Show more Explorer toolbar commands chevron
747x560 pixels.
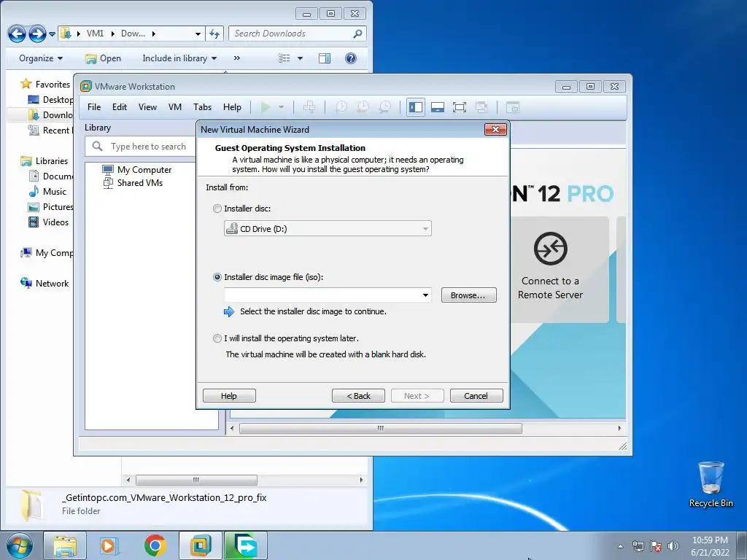tap(237, 58)
